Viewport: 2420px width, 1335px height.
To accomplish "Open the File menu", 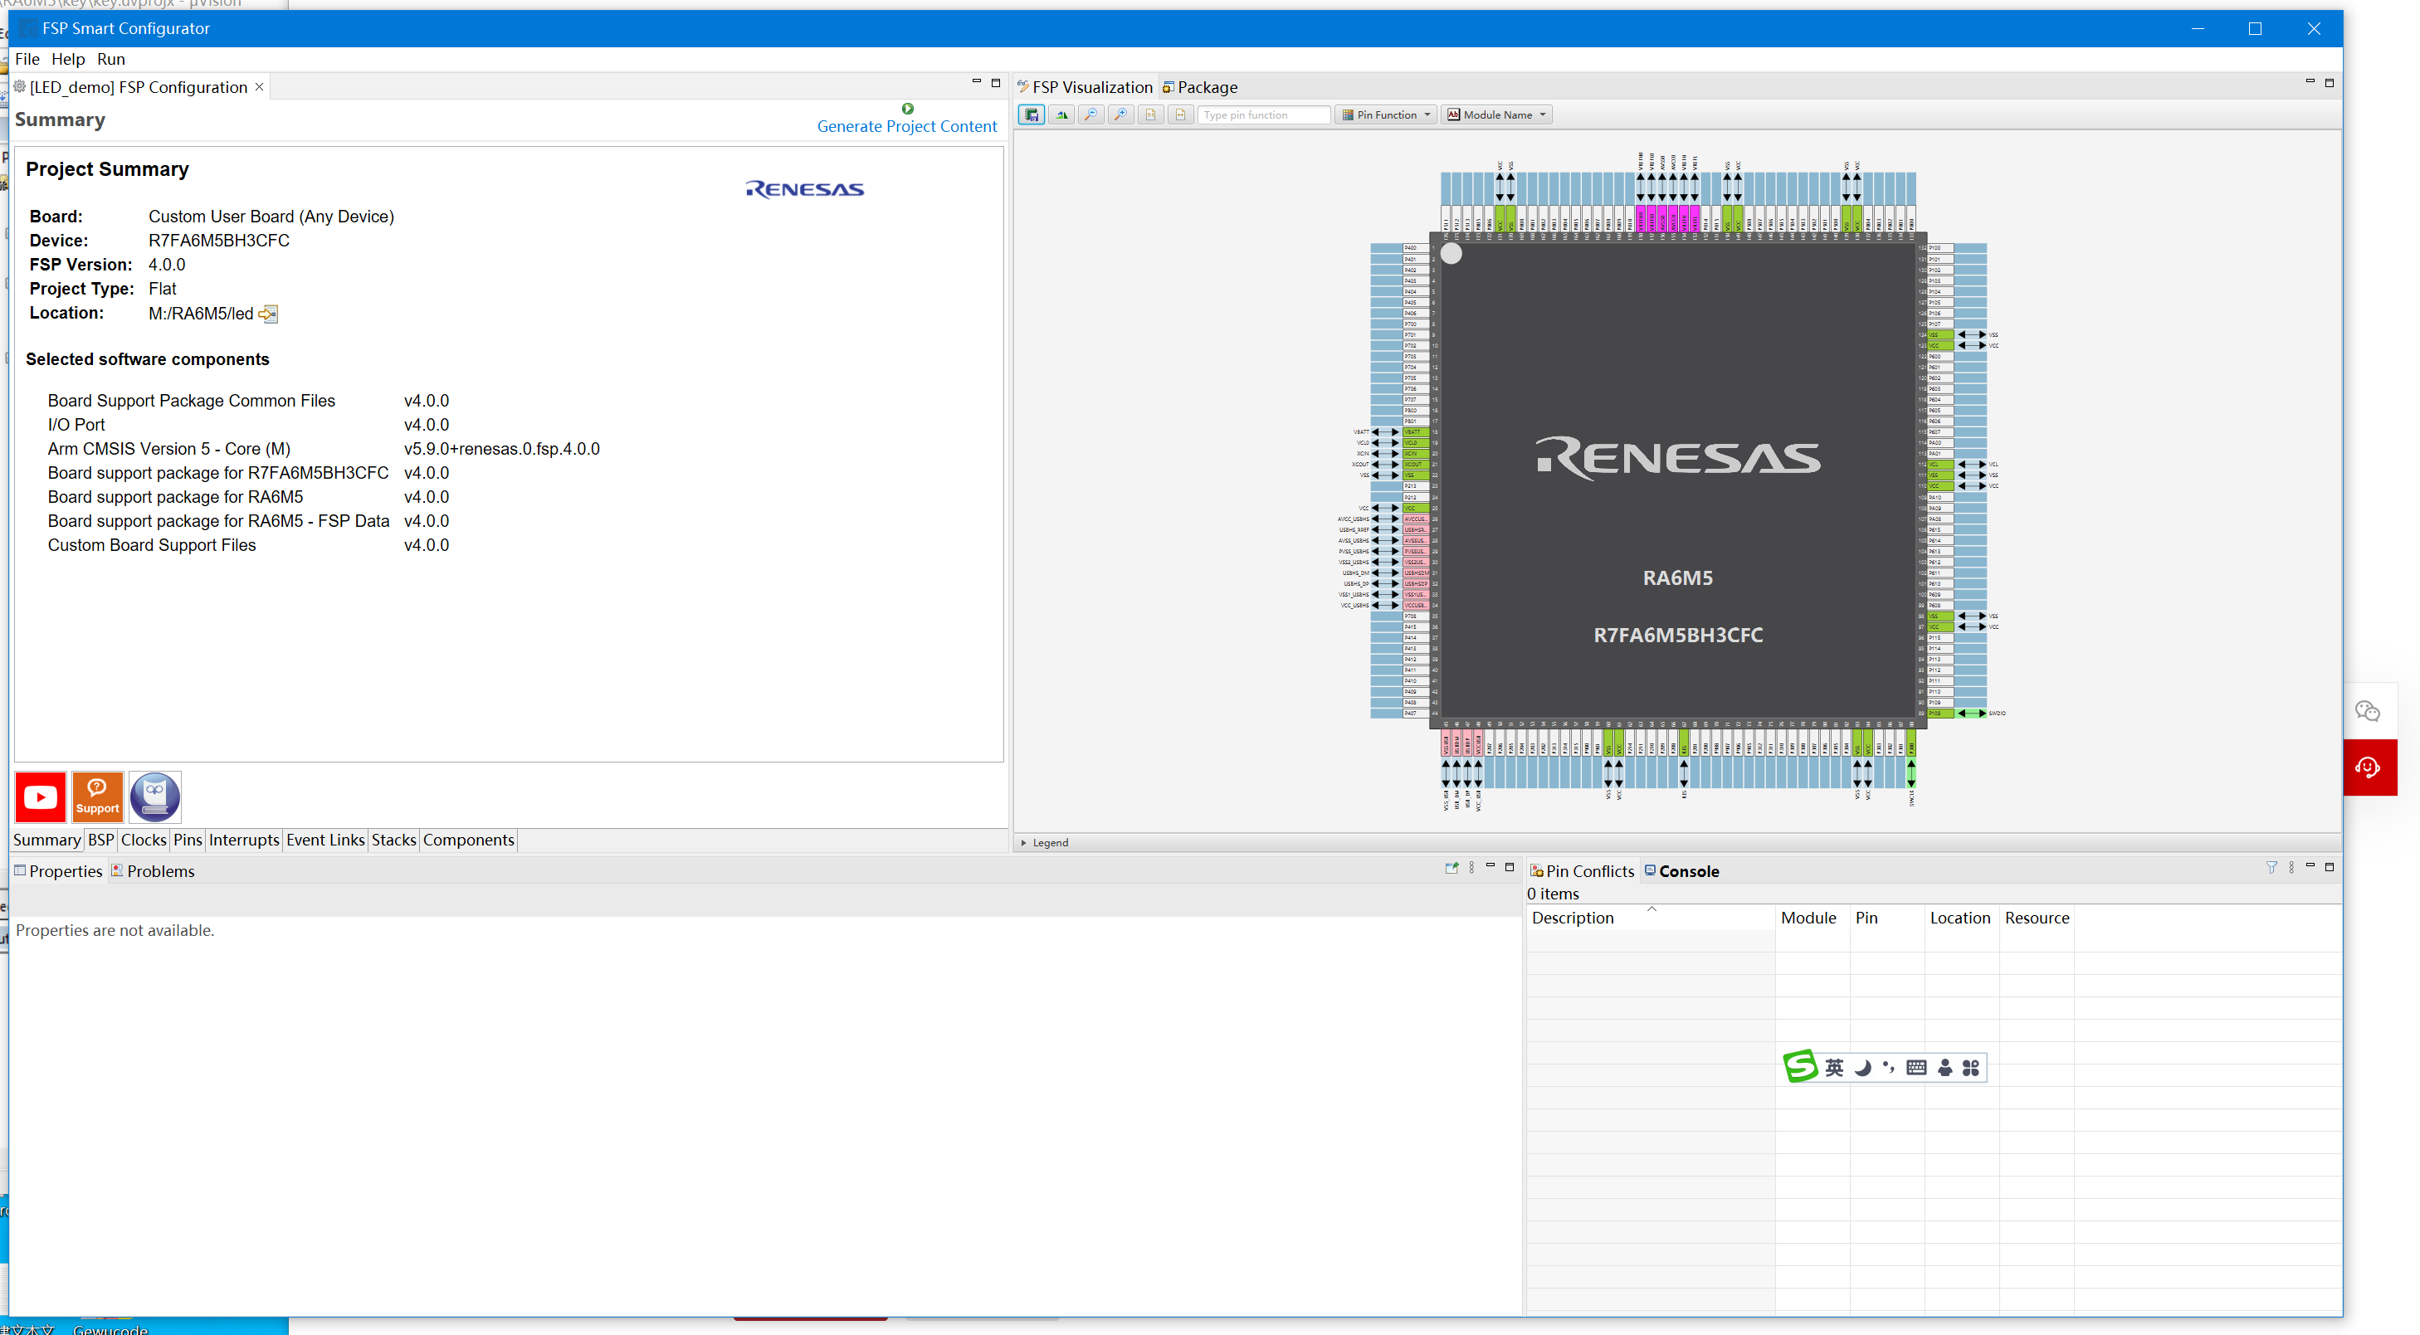I will click(27, 59).
